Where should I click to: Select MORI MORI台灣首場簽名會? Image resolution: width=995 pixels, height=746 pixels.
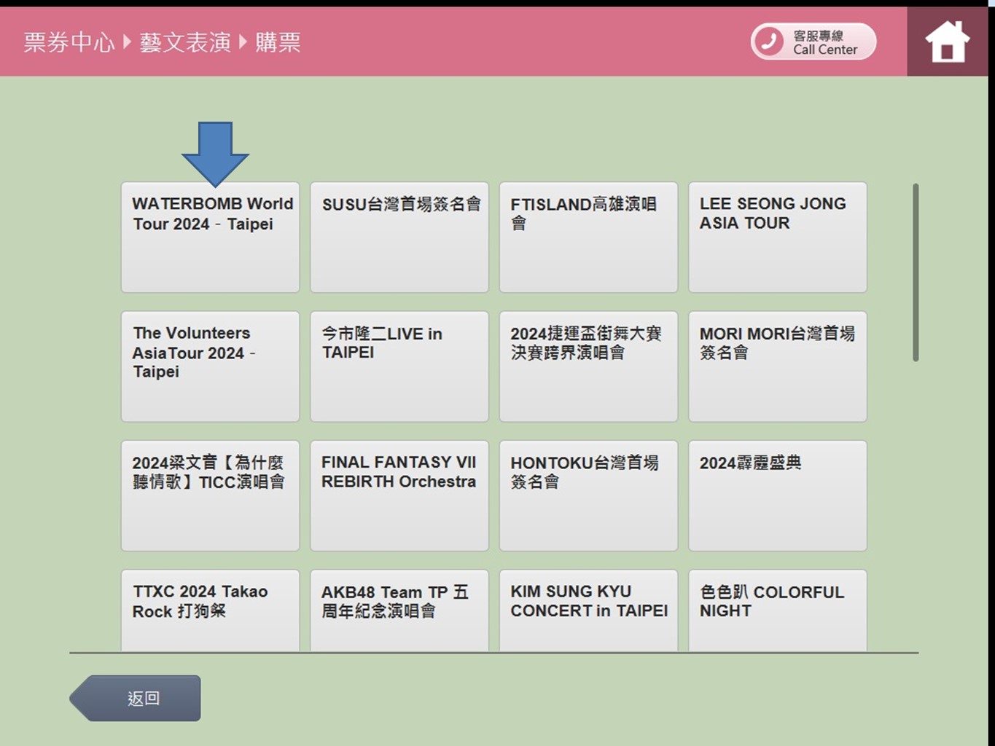click(x=778, y=366)
